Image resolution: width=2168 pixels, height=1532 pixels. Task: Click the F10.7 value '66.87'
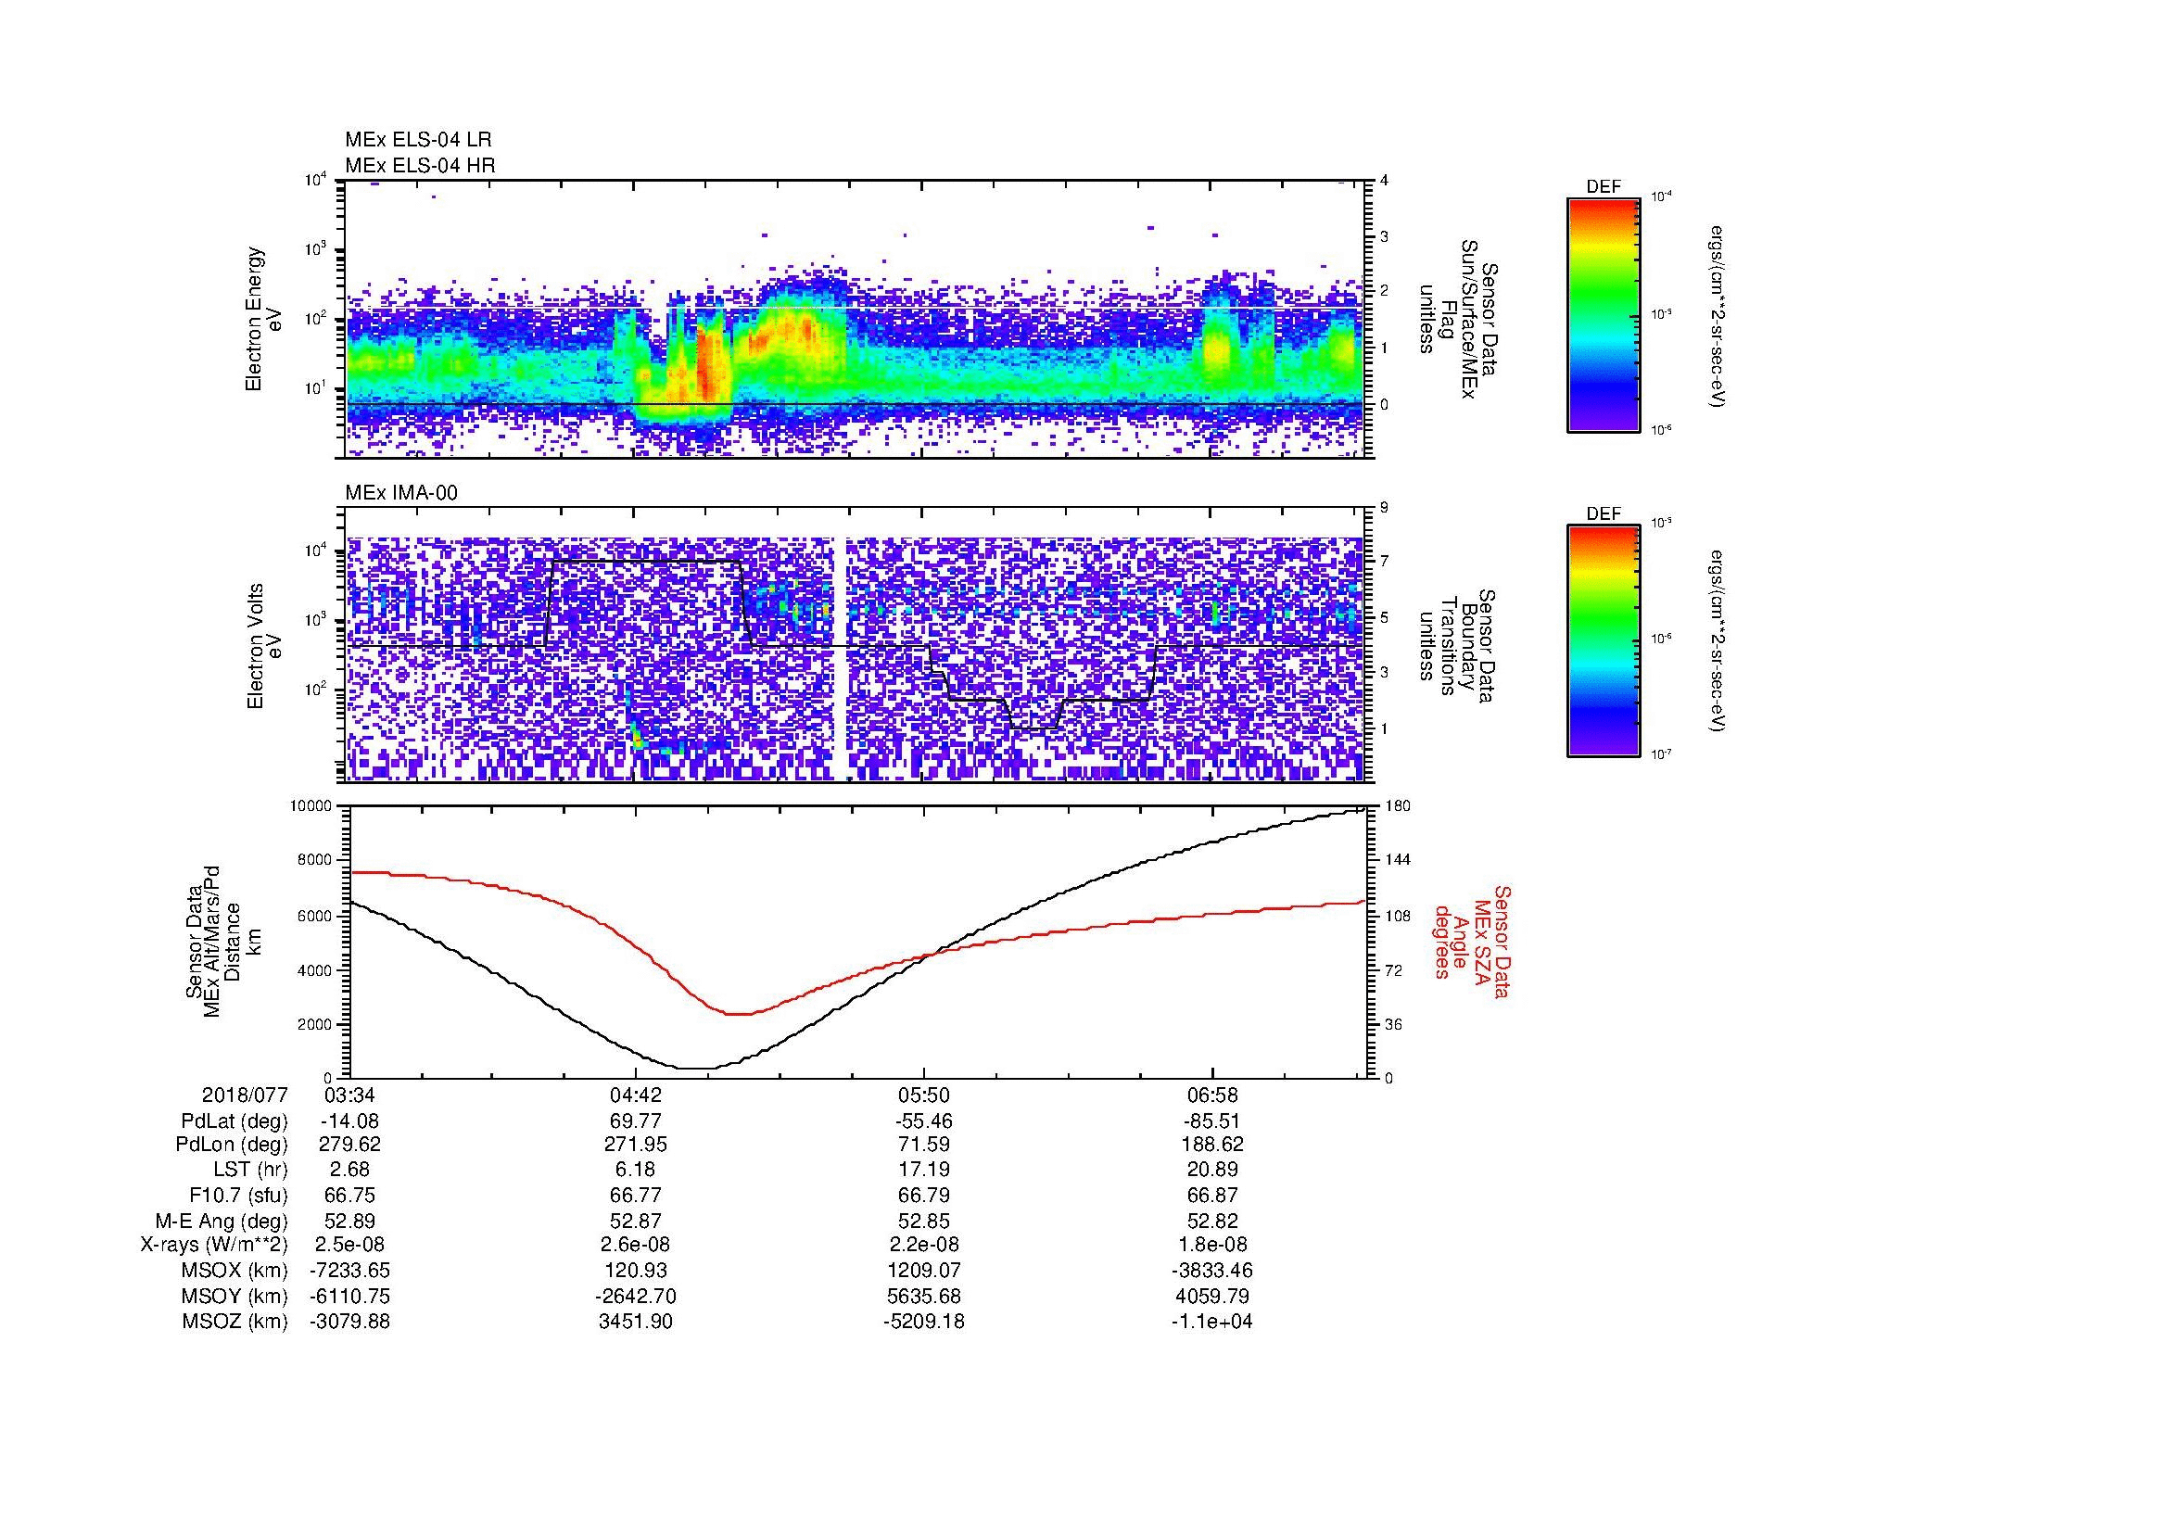pos(1212,1196)
